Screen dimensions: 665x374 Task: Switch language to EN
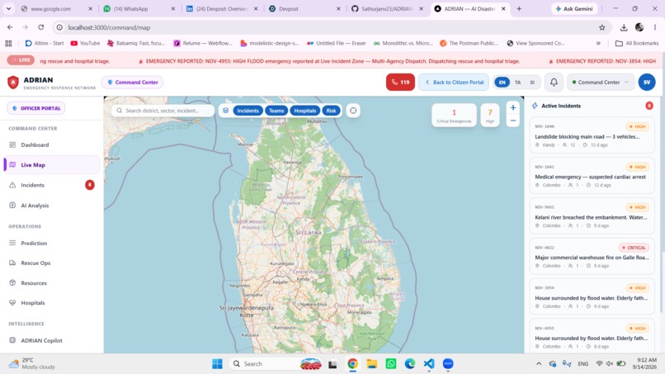502,83
